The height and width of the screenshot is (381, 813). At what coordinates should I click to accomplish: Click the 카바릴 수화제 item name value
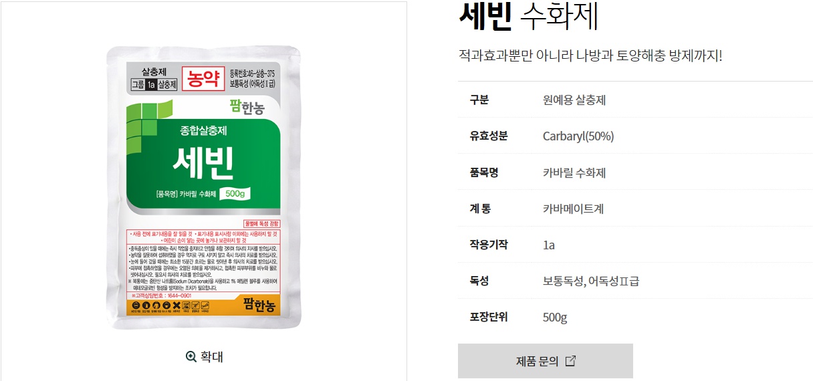[x=574, y=172]
